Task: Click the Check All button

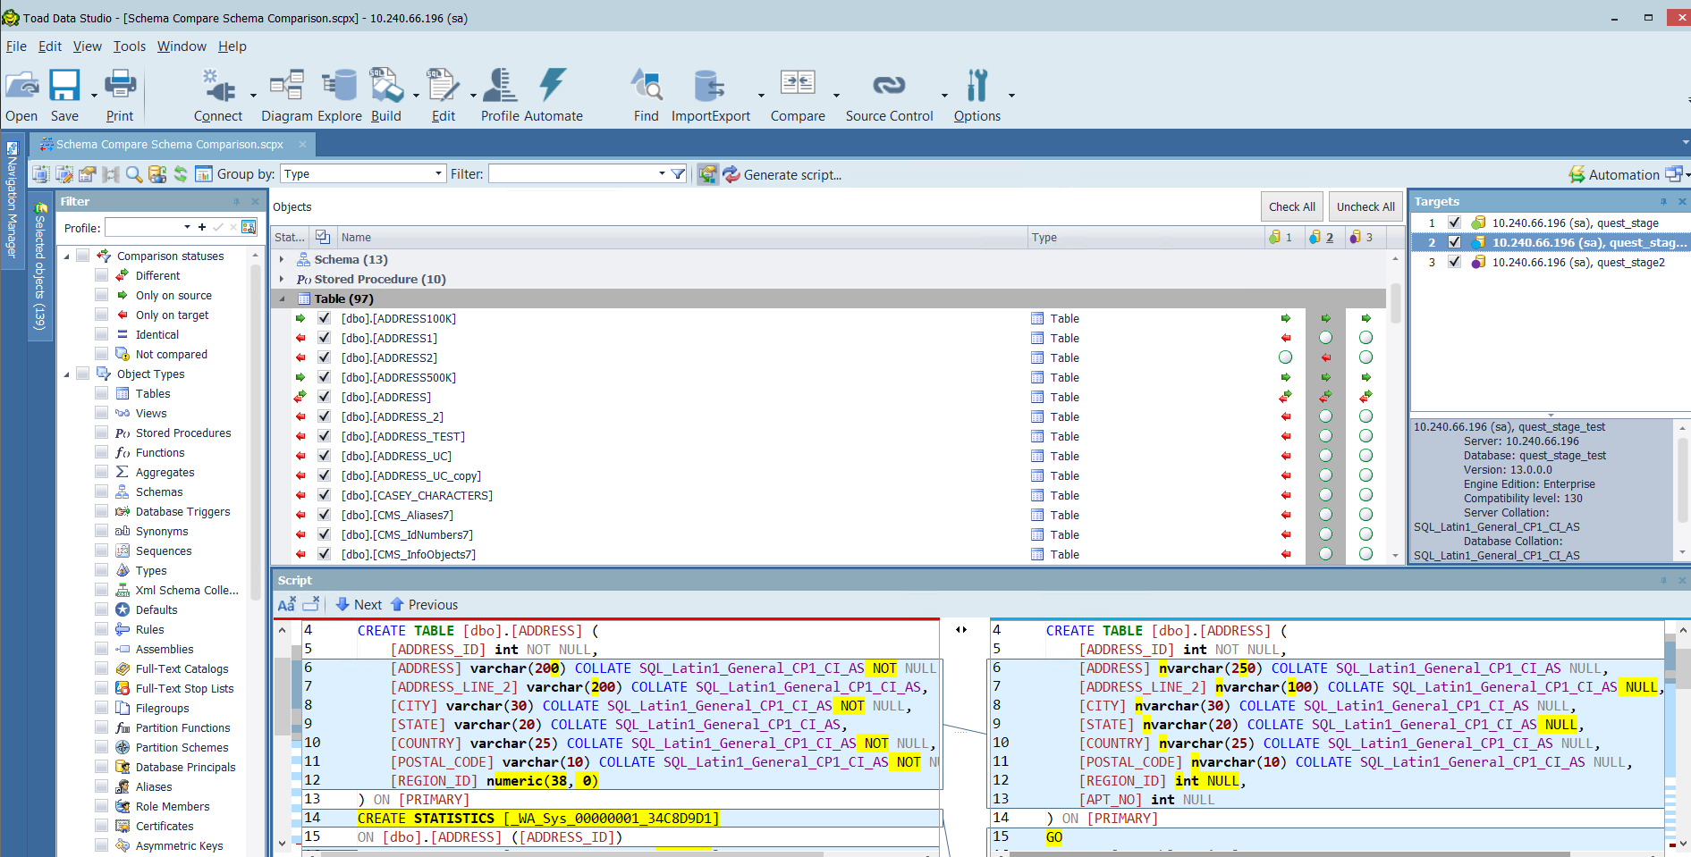Action: point(1291,206)
